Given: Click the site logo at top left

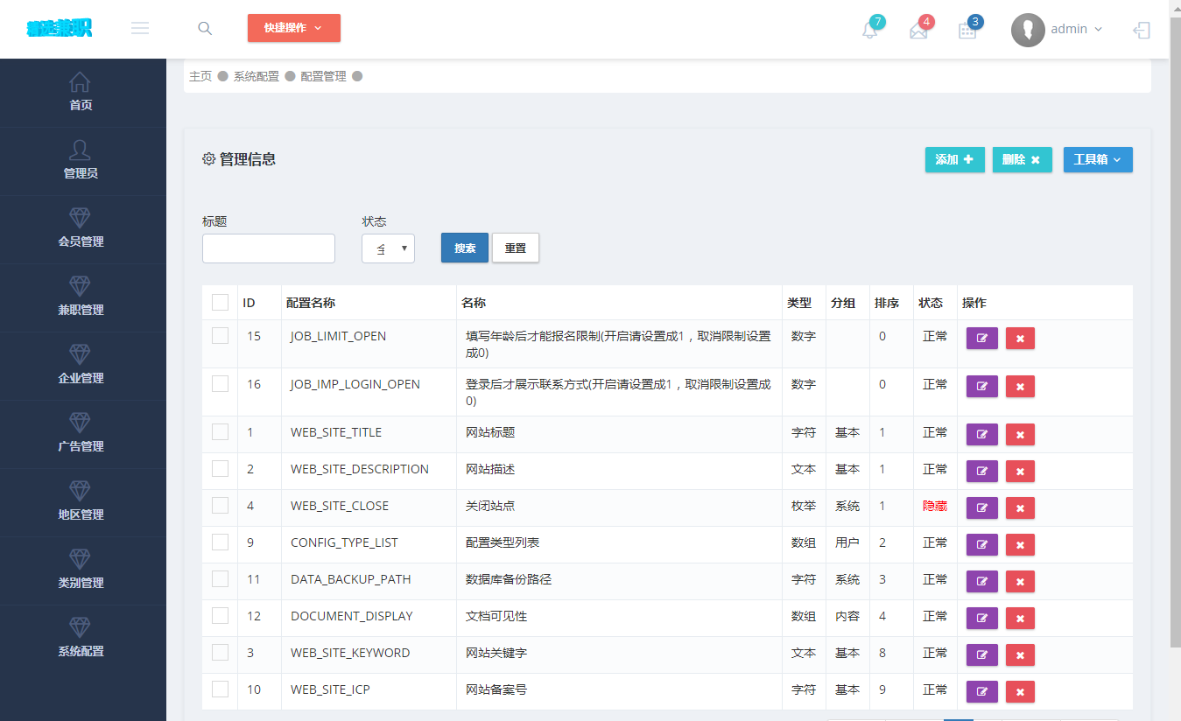Looking at the screenshot, I should click(x=59, y=29).
